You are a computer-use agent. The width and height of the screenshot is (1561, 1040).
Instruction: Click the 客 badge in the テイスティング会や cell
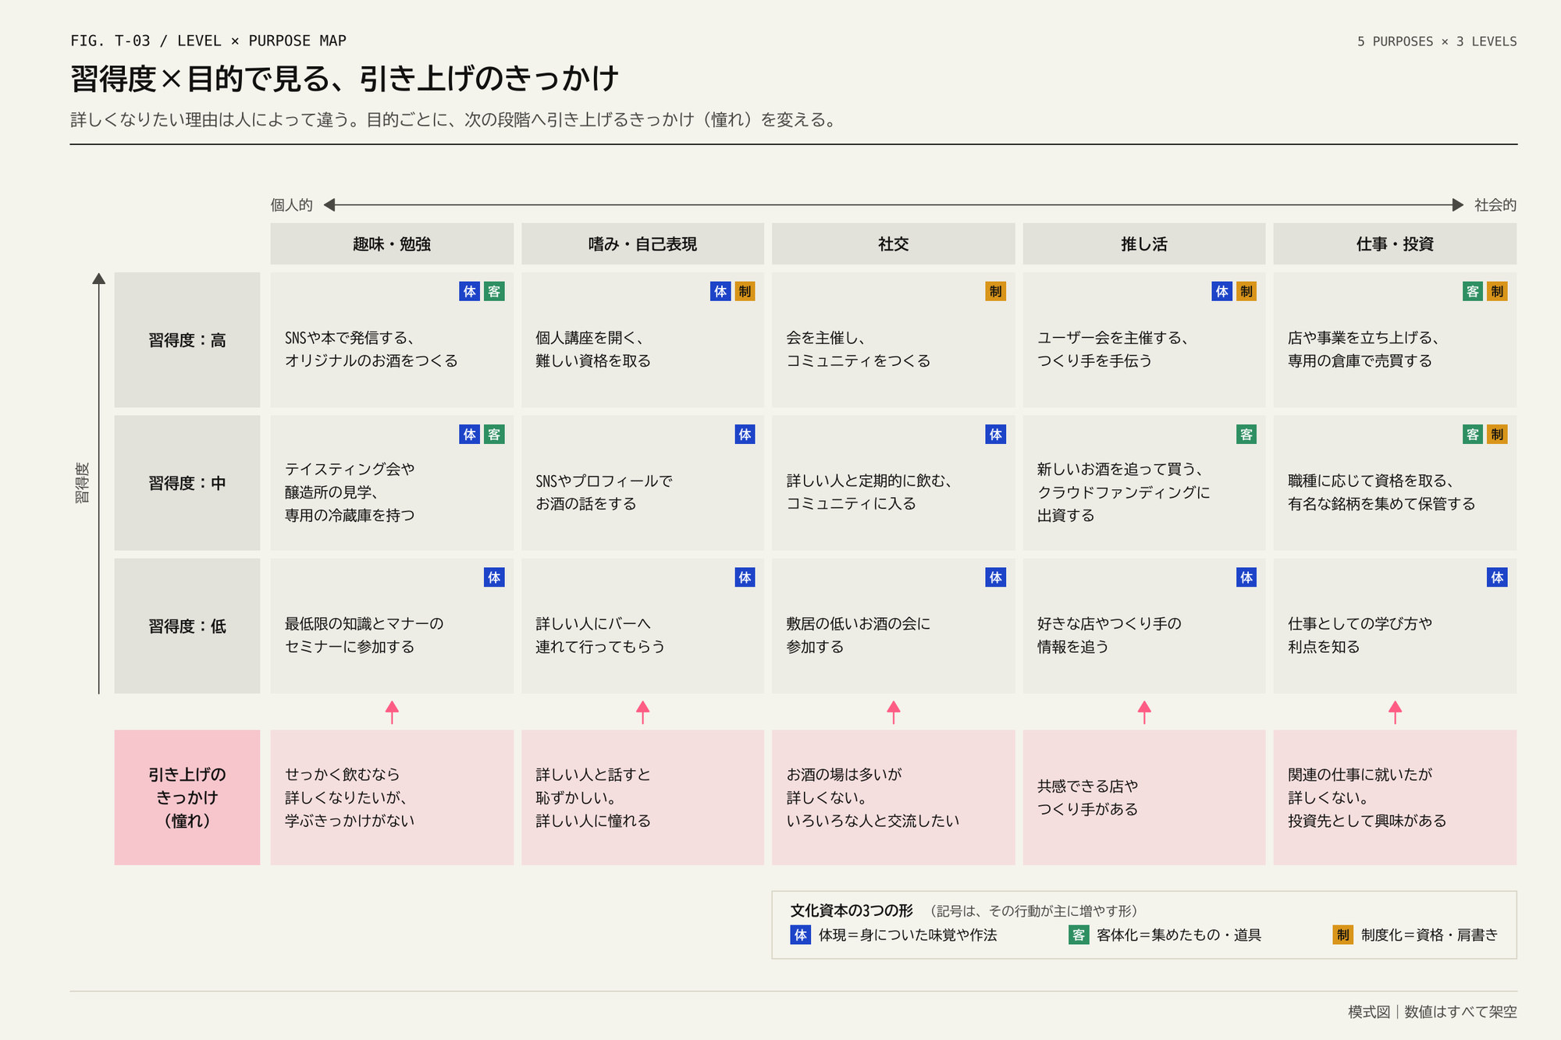tap(494, 435)
